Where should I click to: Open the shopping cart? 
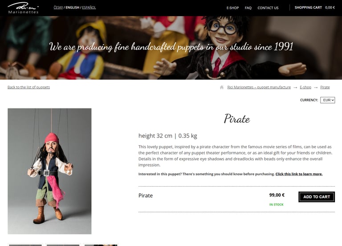(308, 8)
